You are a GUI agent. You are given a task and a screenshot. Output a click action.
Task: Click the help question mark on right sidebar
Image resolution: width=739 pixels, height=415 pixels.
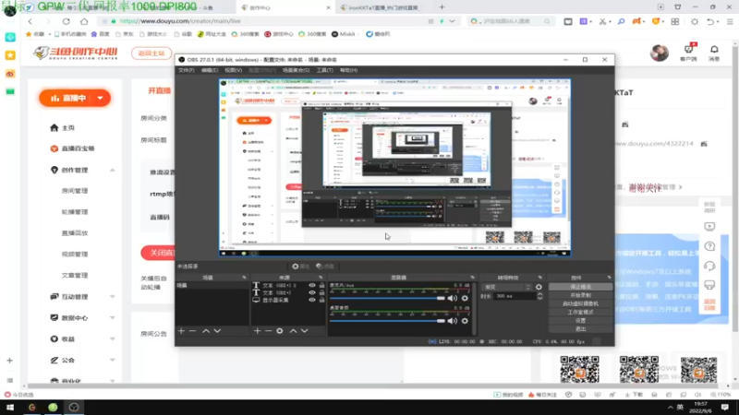[x=709, y=246]
